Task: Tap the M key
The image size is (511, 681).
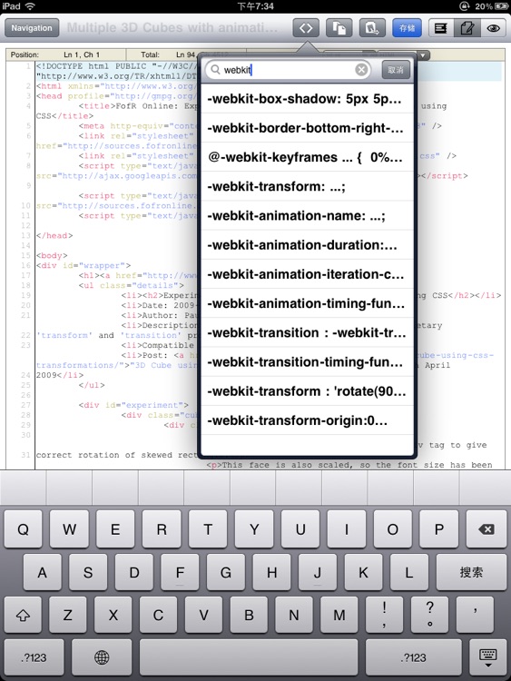Action: (x=339, y=615)
